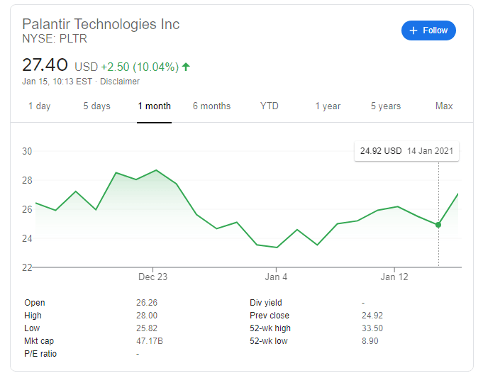Click the plus icon on Follow
This screenshot has width=483, height=378.
click(x=413, y=30)
